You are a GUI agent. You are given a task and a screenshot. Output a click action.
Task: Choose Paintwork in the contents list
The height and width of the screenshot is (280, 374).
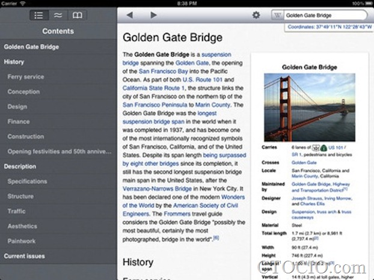(x=22, y=242)
